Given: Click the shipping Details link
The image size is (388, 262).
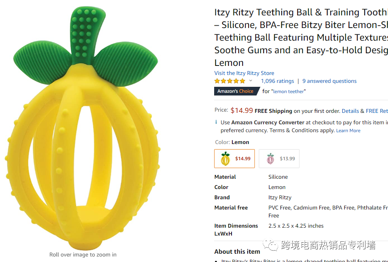Looking at the screenshot, I should click(350, 111).
